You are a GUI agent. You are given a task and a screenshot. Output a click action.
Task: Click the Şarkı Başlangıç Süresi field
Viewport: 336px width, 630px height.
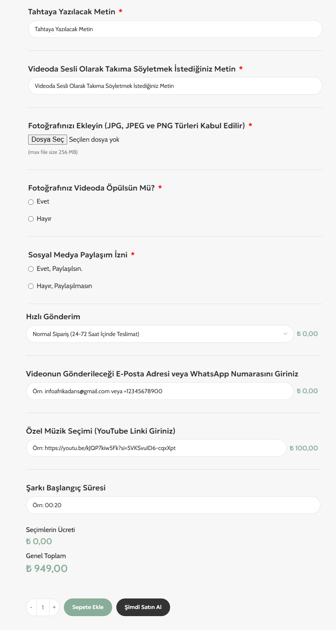173,505
